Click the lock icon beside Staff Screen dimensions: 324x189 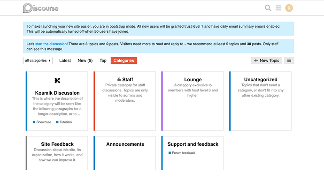[119, 79]
